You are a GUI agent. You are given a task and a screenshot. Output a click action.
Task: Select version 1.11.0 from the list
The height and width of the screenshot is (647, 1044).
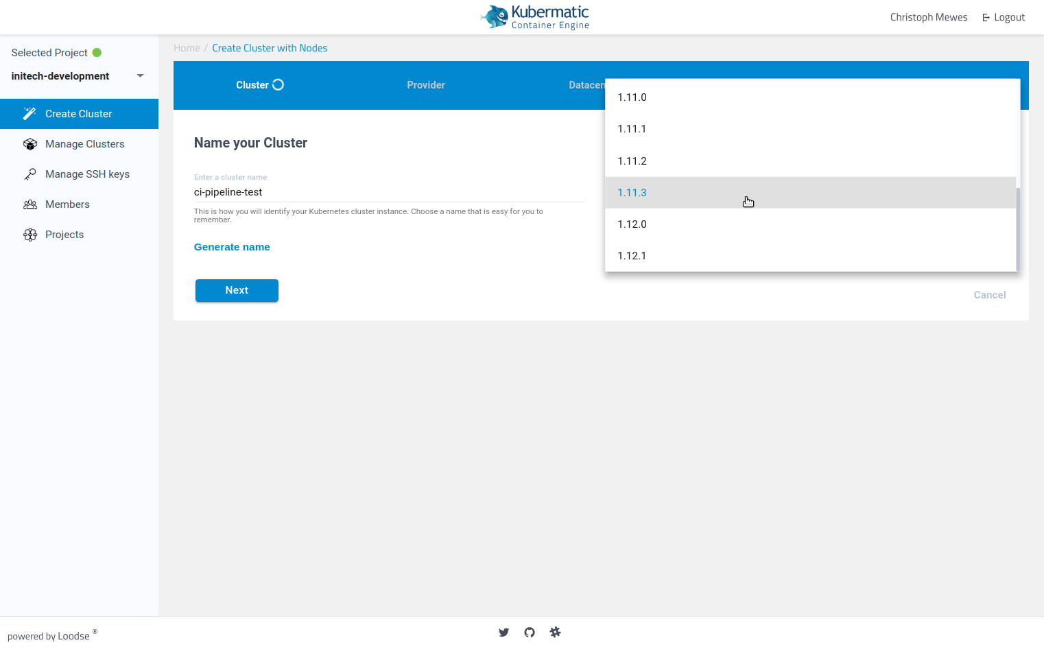pos(811,97)
